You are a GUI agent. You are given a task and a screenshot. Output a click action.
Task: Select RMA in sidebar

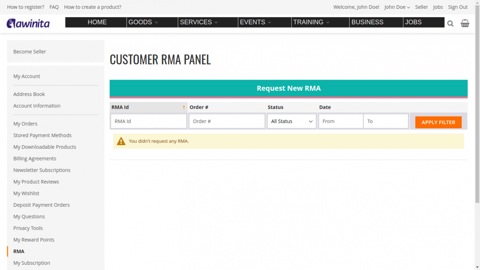click(x=19, y=252)
